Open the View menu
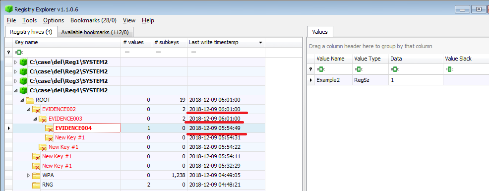Image resolution: width=489 pixels, height=191 pixels. pyautogui.click(x=129, y=20)
